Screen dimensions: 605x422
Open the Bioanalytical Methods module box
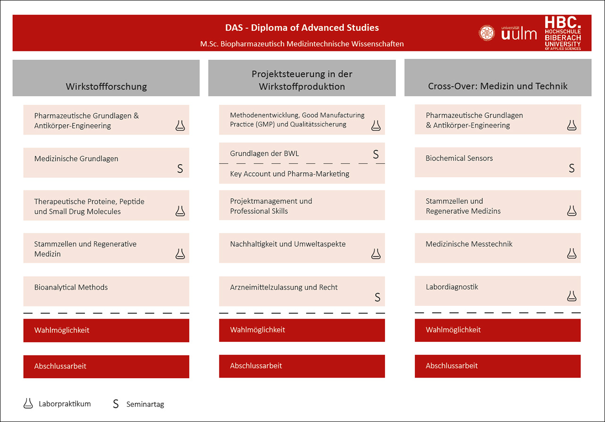[x=106, y=291]
